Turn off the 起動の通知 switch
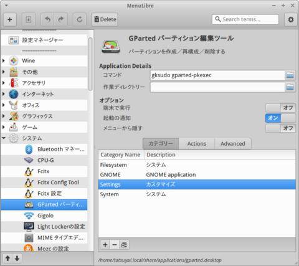 280,118
